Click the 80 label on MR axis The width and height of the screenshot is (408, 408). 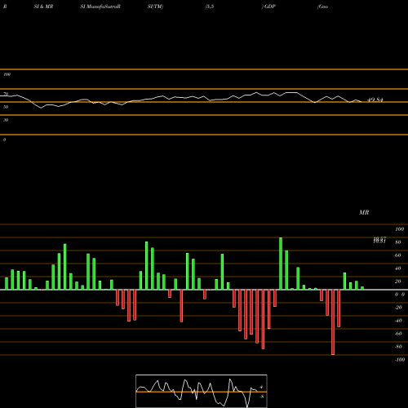(x=398, y=242)
